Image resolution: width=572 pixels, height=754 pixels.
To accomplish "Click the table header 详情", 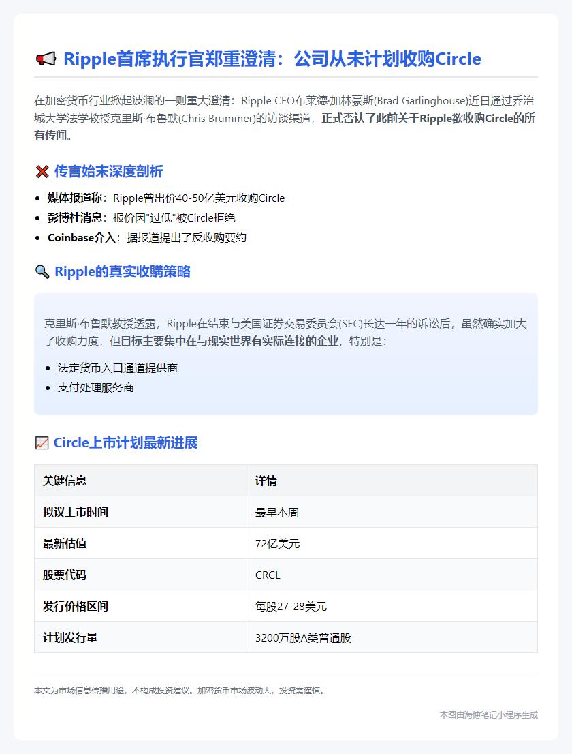I will 392,481.
